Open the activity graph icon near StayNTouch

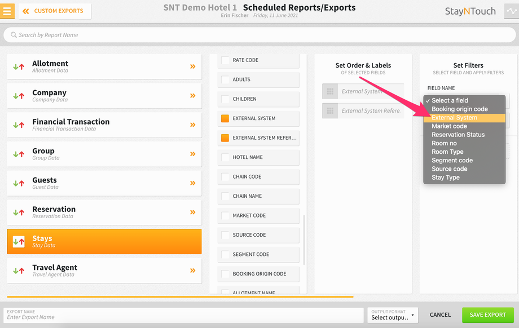pyautogui.click(x=512, y=11)
